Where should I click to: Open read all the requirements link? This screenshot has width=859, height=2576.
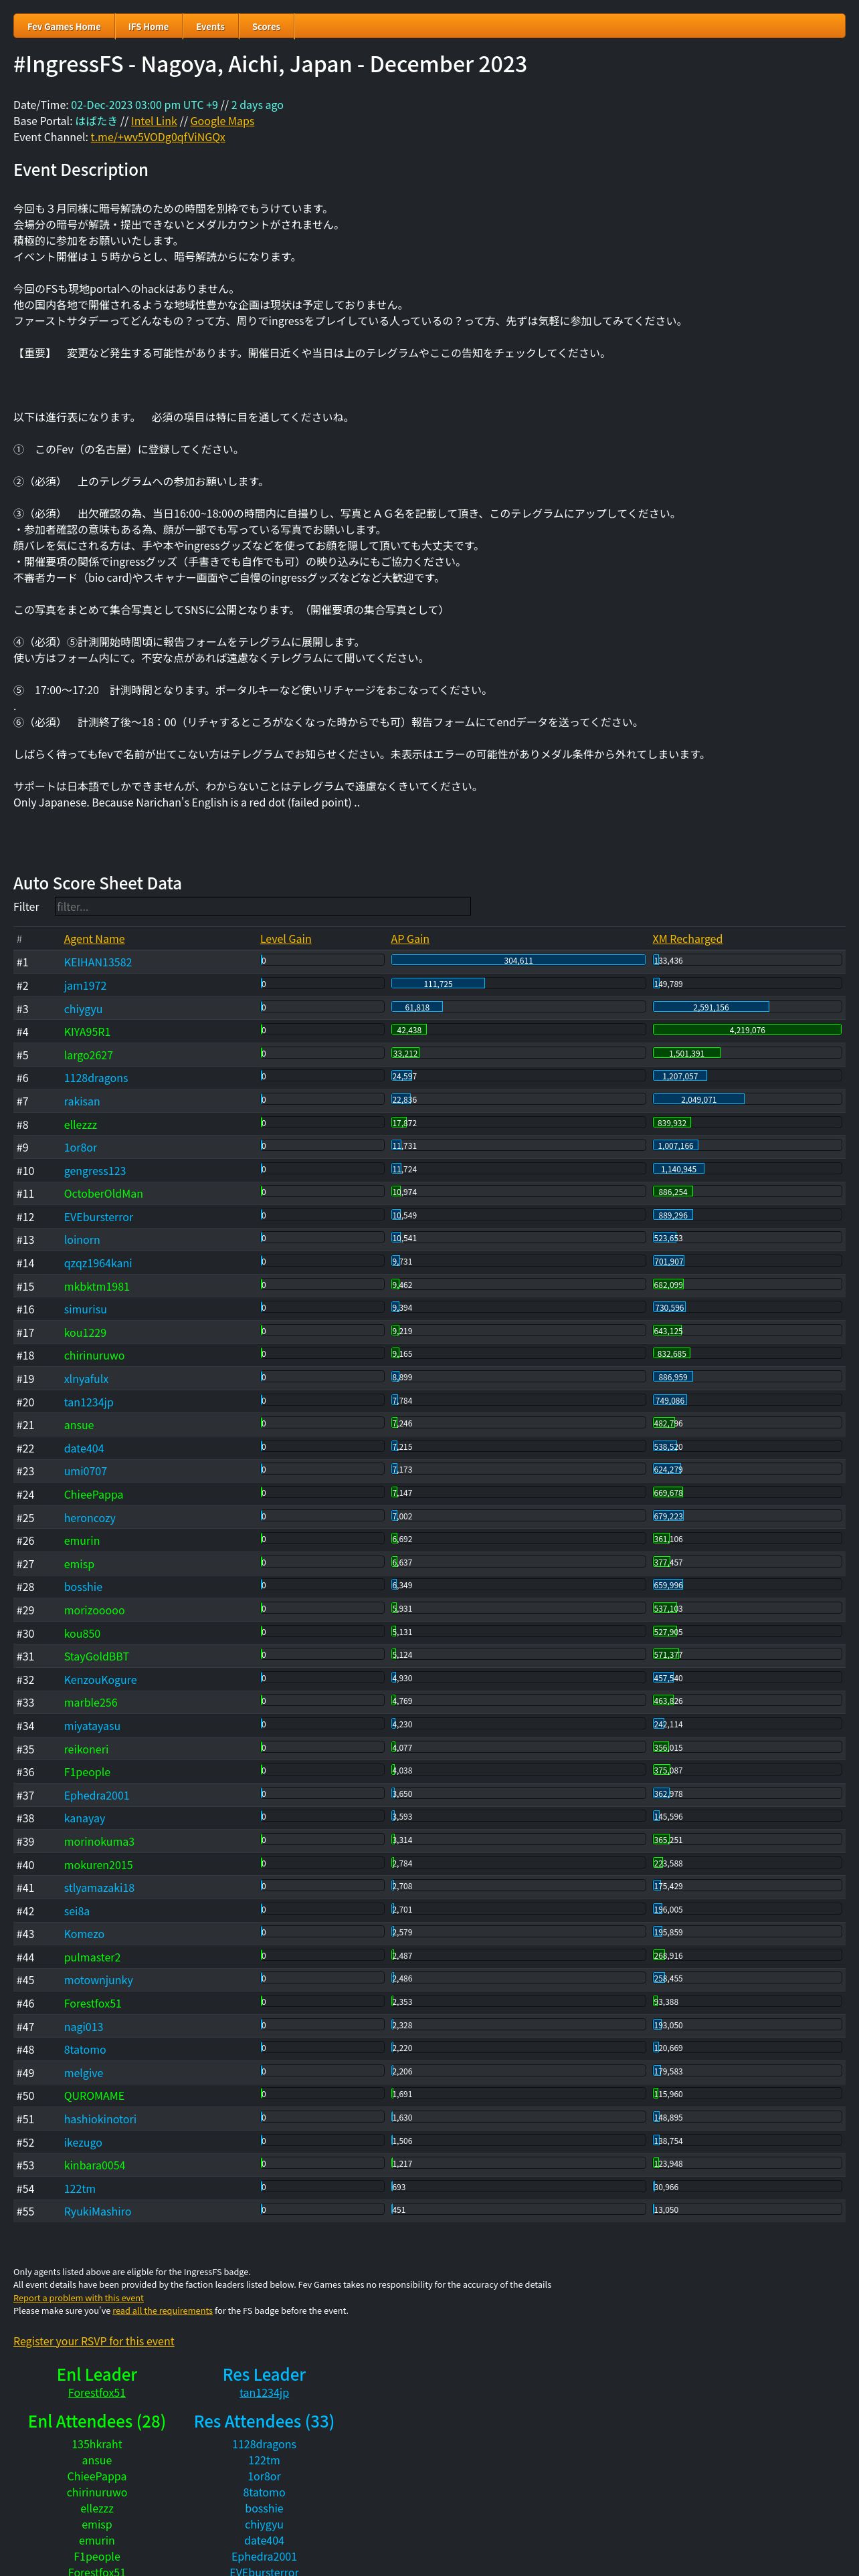tap(162, 2310)
